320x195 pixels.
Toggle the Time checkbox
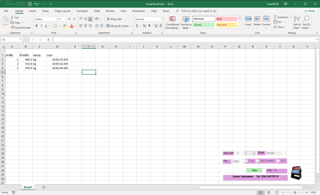pos(247,161)
